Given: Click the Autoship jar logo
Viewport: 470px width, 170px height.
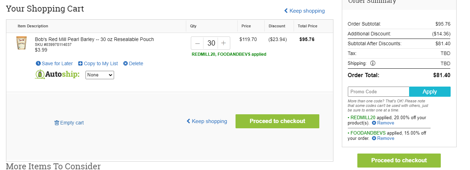Looking at the screenshot, I should pos(40,74).
